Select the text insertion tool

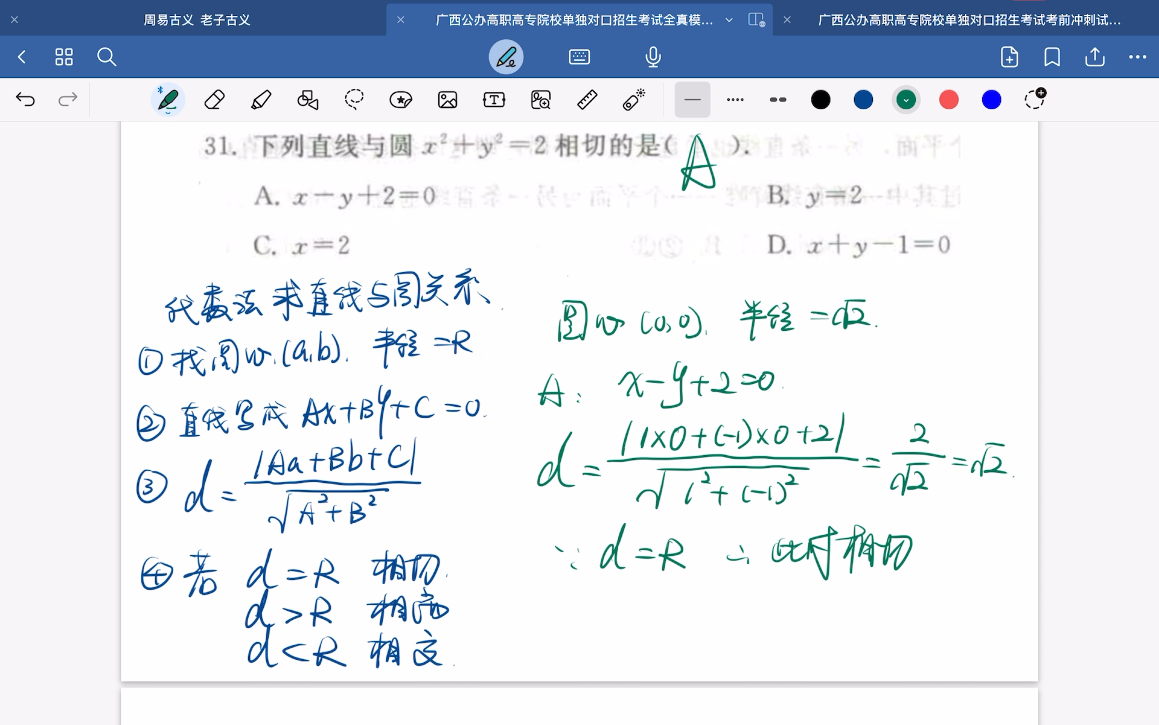pyautogui.click(x=493, y=100)
